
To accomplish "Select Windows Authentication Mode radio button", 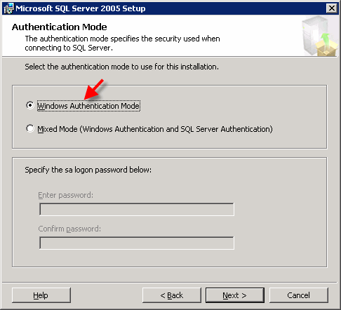I will pyautogui.click(x=30, y=105).
